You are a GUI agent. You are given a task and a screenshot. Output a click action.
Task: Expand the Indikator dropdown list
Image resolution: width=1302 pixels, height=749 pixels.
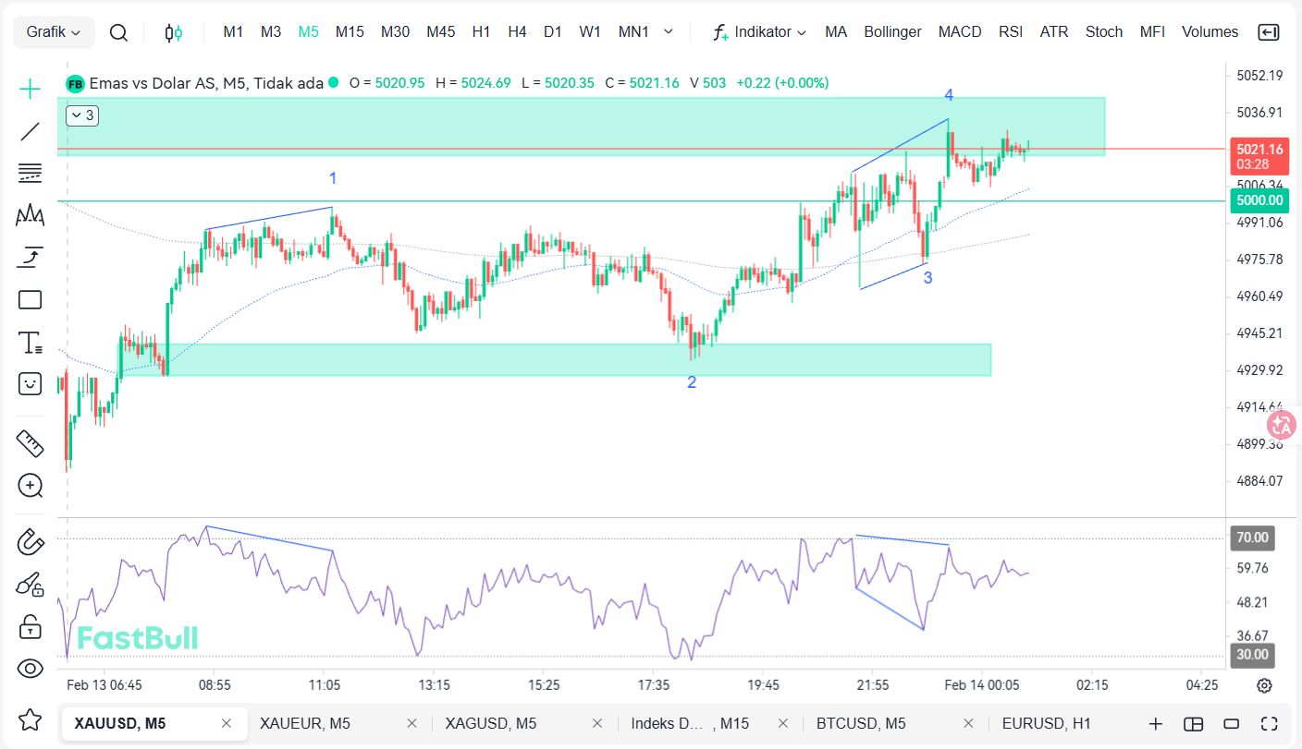(759, 32)
